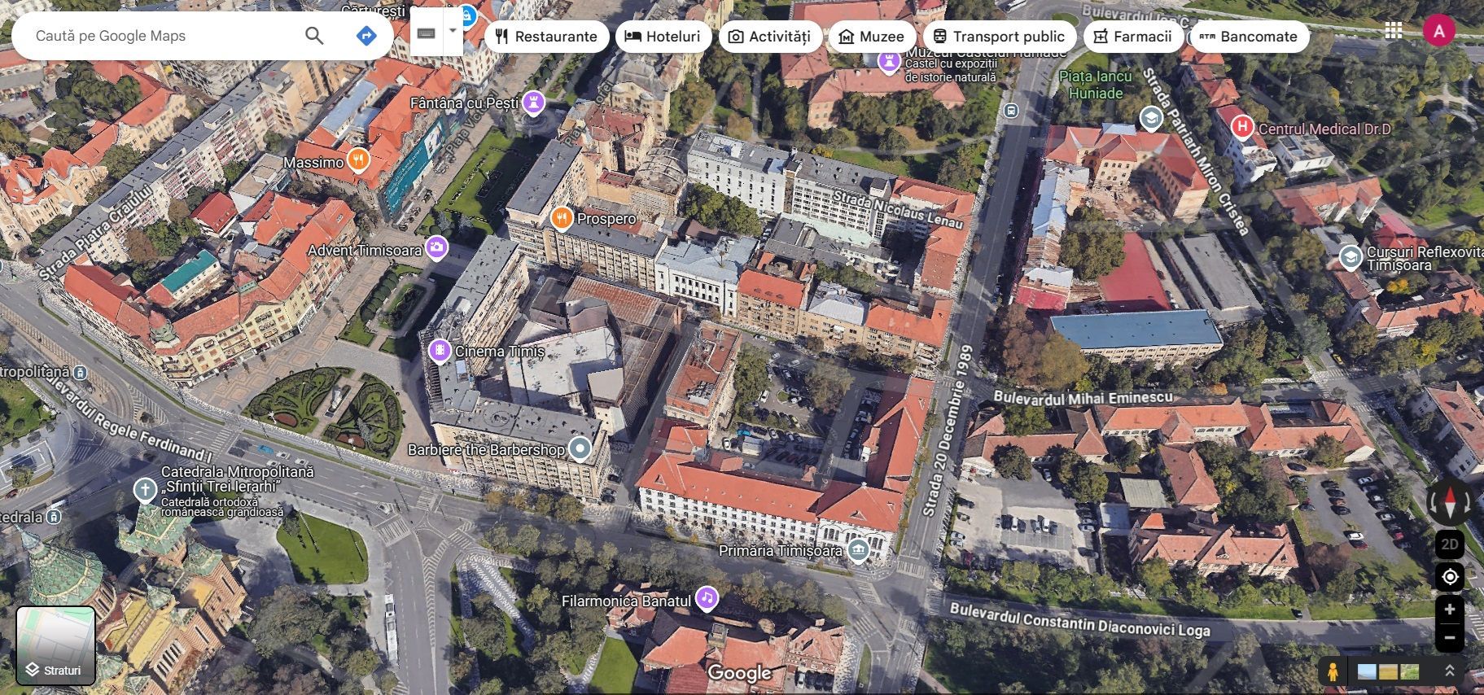Expand the imagery bar with double chevron

coord(1450,671)
